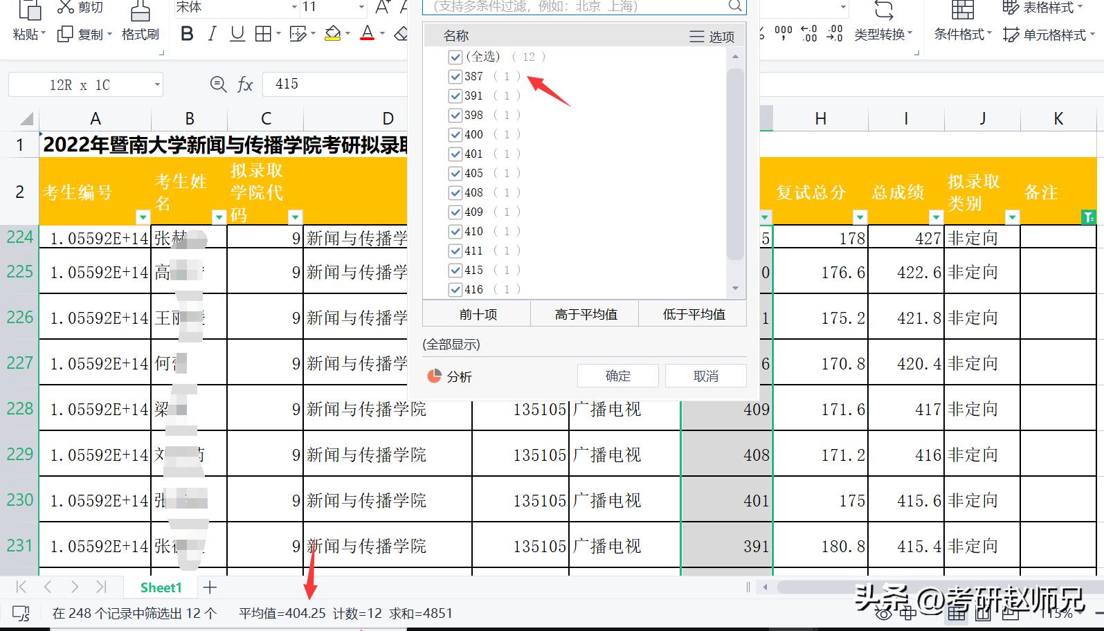Toggle Underline formatting

237,34
